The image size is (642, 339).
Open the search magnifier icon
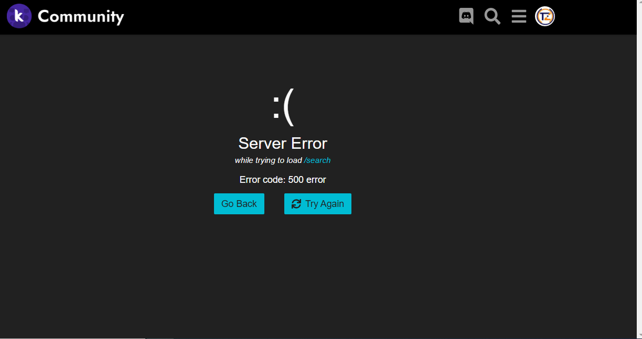493,16
